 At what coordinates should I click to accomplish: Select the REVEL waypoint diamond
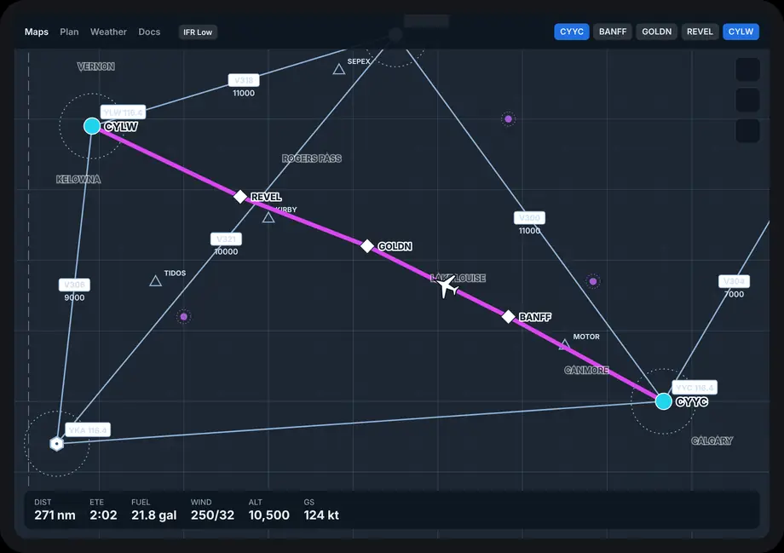pyautogui.click(x=240, y=197)
